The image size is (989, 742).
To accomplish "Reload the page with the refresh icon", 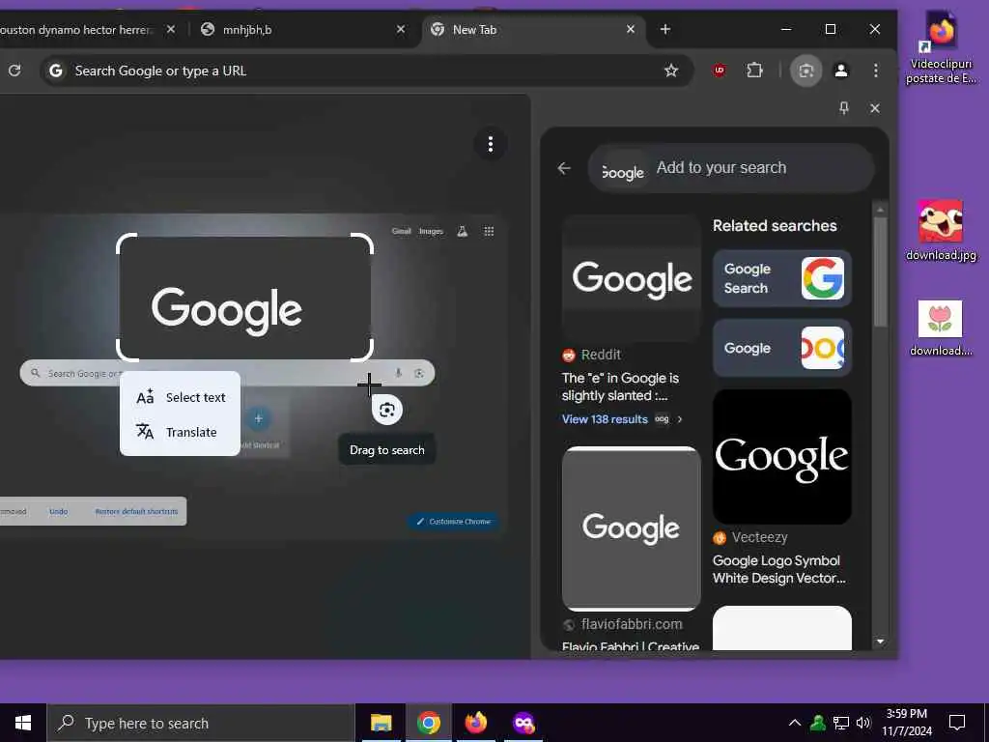I will [x=14, y=70].
